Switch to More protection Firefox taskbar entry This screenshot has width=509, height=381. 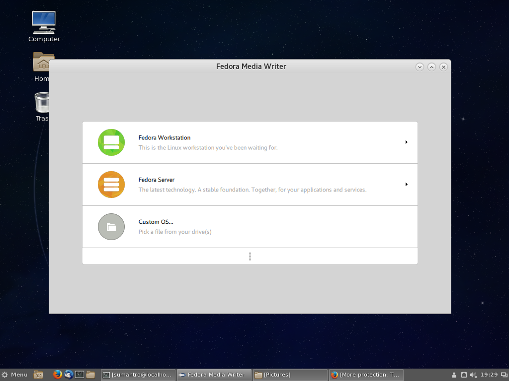click(366, 375)
